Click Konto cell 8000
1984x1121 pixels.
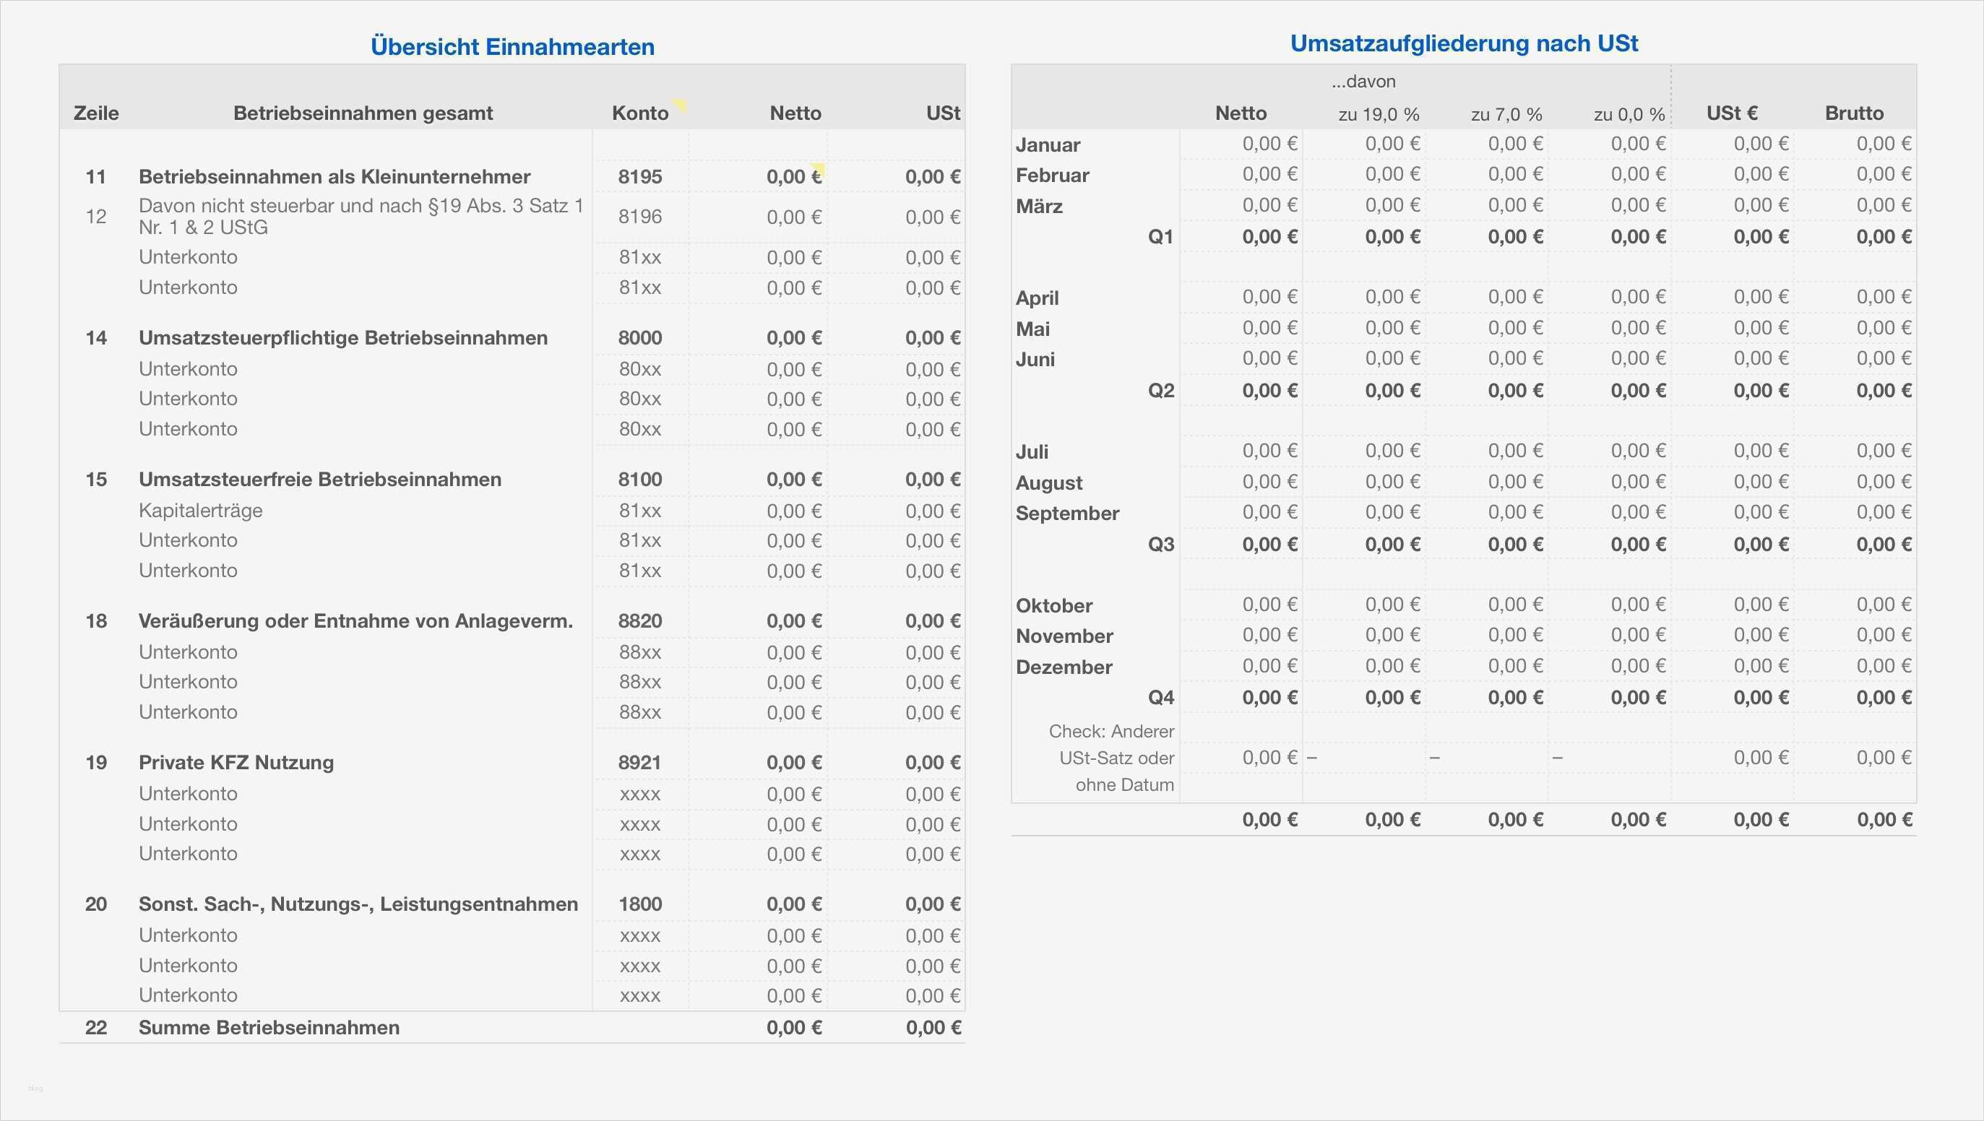[639, 337]
